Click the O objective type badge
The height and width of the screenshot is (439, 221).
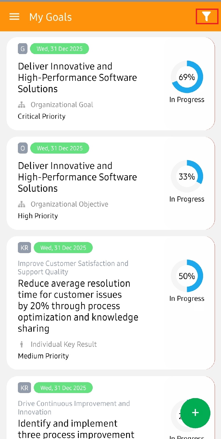(x=23, y=148)
